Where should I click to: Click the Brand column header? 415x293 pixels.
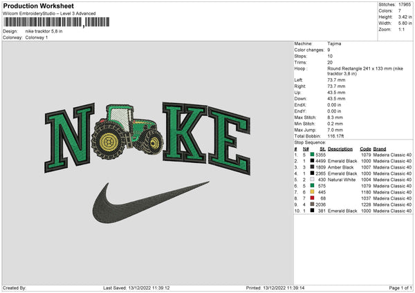tap(380, 149)
